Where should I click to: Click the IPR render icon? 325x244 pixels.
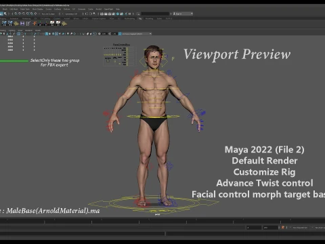click(110, 14)
